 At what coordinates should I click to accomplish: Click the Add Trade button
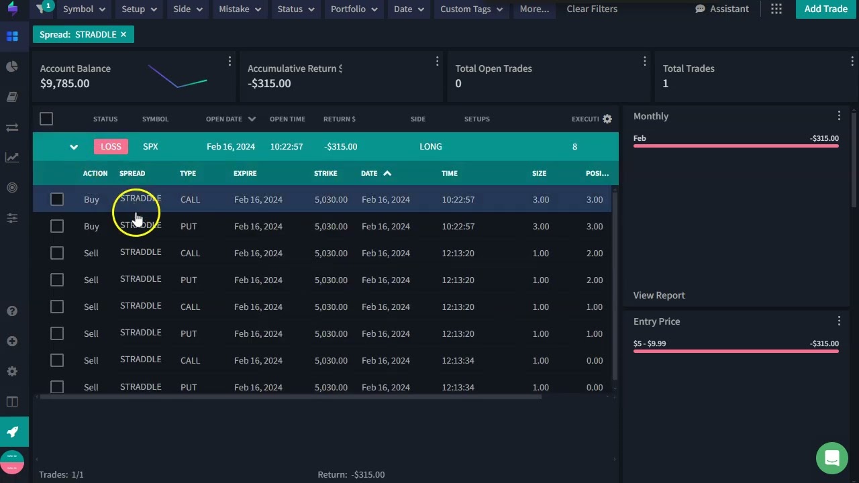point(826,9)
